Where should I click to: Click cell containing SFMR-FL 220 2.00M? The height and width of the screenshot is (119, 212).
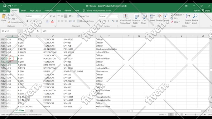[x=79, y=71]
